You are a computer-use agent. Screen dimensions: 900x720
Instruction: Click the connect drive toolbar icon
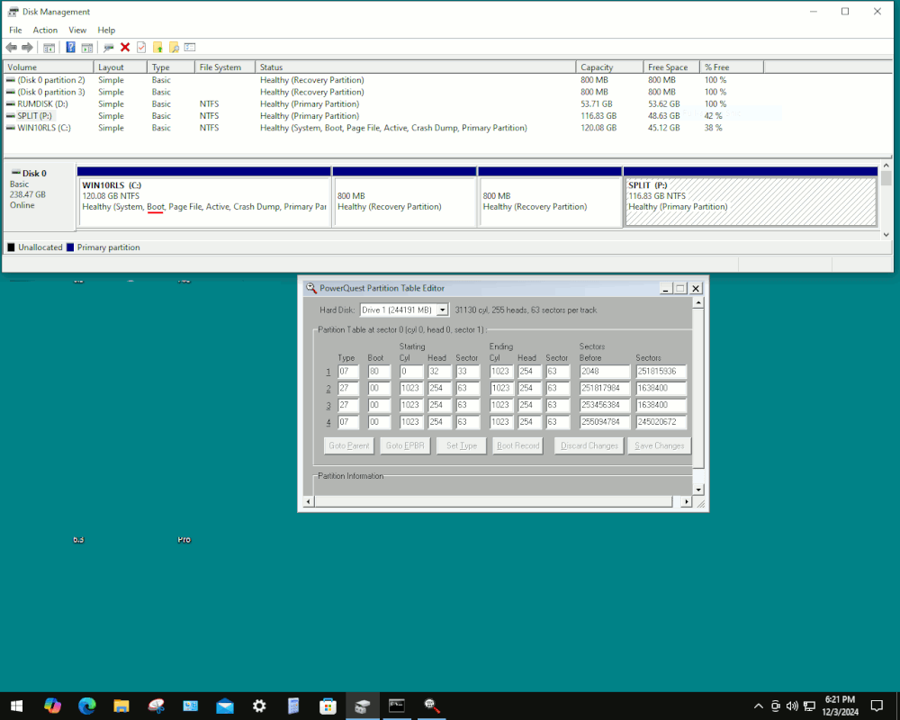point(109,48)
